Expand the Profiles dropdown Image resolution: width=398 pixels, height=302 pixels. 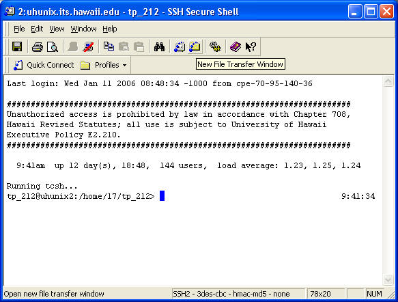tap(104, 65)
